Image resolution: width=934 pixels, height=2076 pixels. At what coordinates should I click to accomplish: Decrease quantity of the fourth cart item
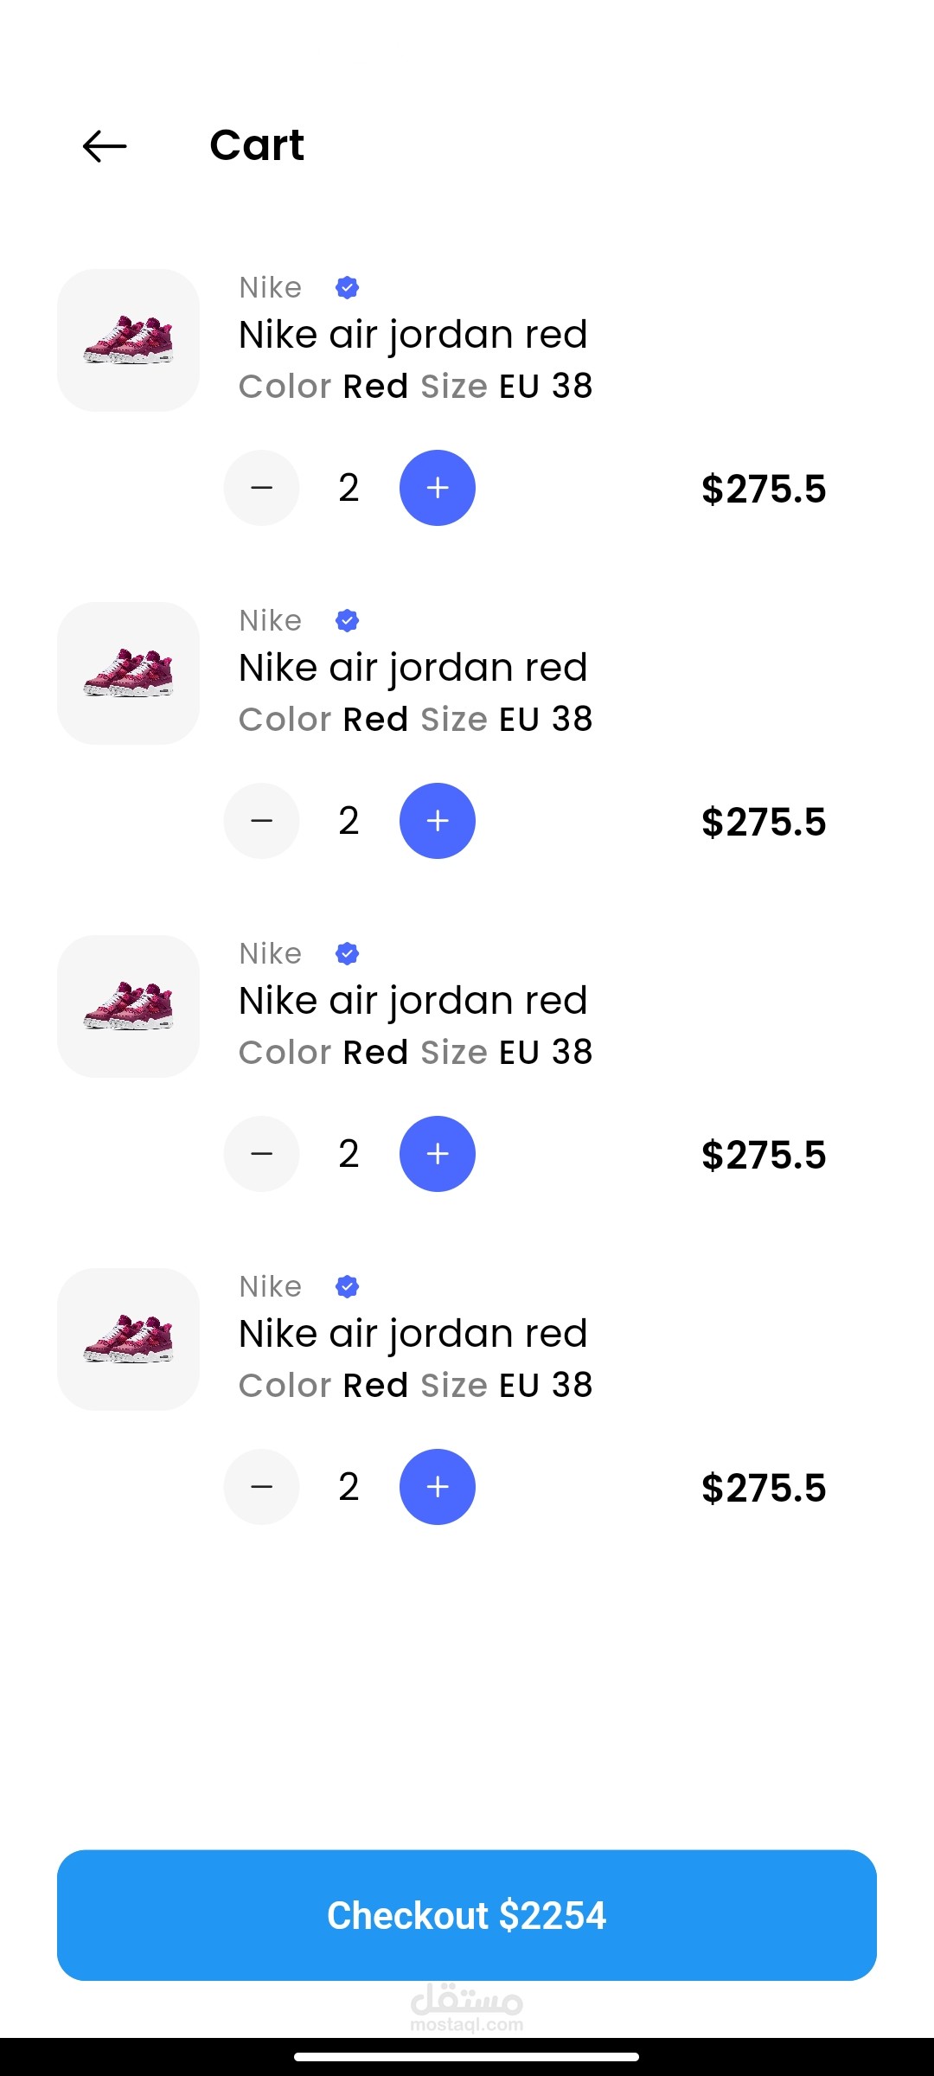point(261,1487)
